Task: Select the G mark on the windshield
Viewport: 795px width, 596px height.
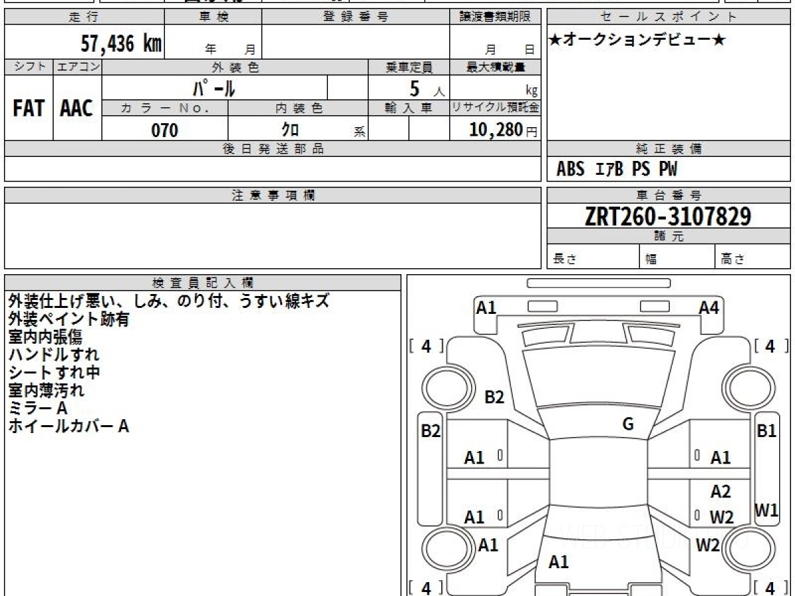Action: (628, 424)
